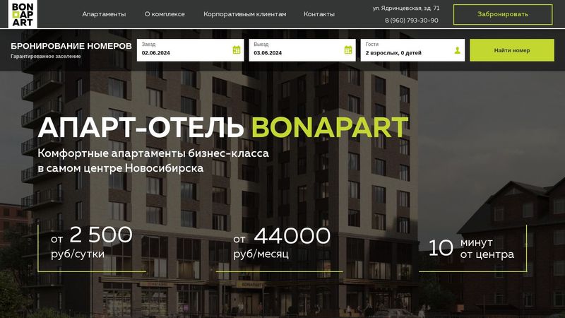Open Корпоративным клиентам section

pos(244,14)
